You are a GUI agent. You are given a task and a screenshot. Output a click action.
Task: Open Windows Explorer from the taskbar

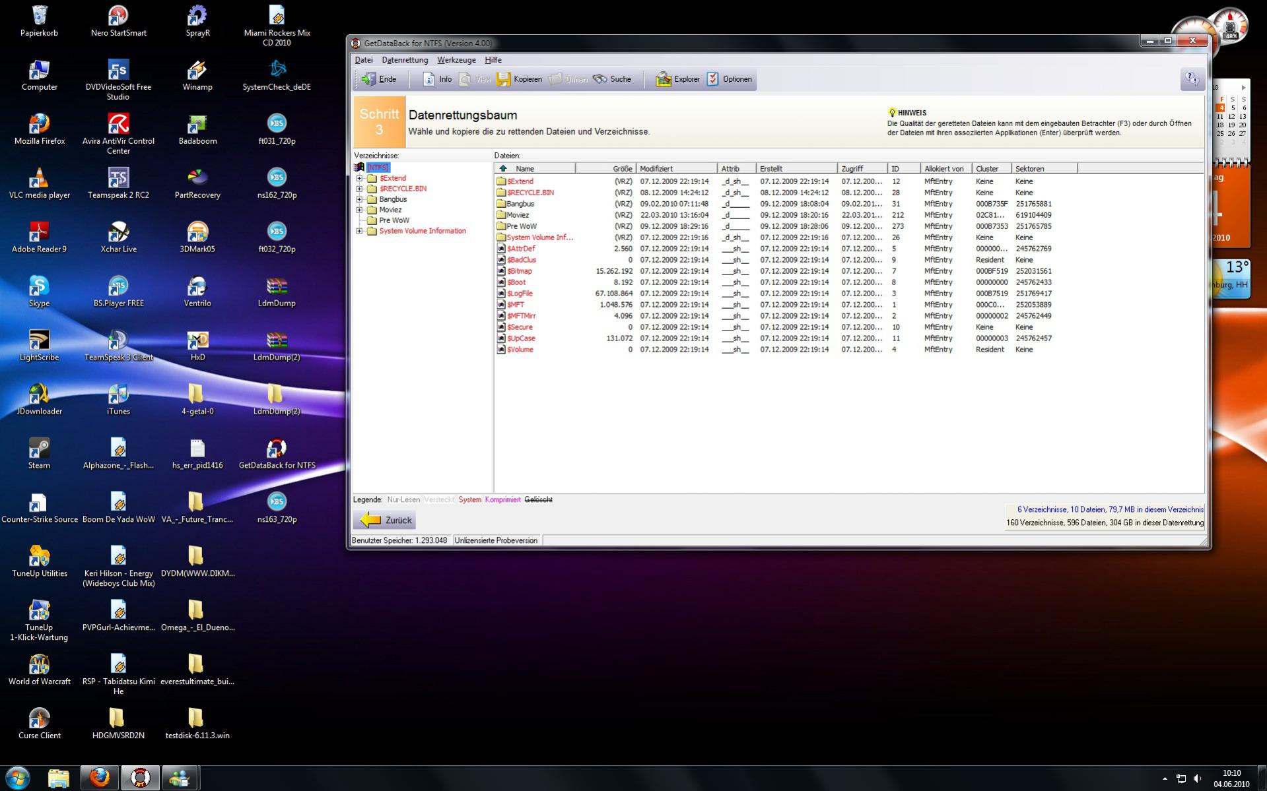(x=59, y=778)
